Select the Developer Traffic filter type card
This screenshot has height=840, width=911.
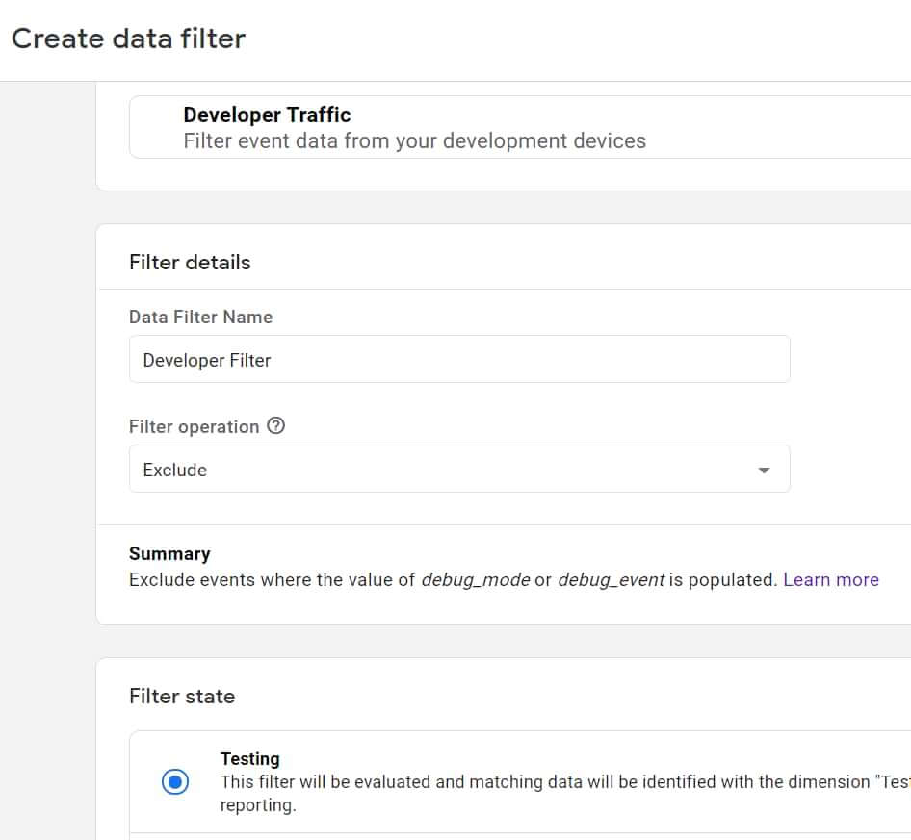pyautogui.click(x=520, y=127)
